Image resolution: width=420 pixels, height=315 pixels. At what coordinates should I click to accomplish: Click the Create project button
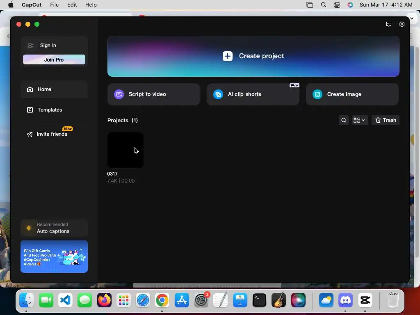coord(253,56)
